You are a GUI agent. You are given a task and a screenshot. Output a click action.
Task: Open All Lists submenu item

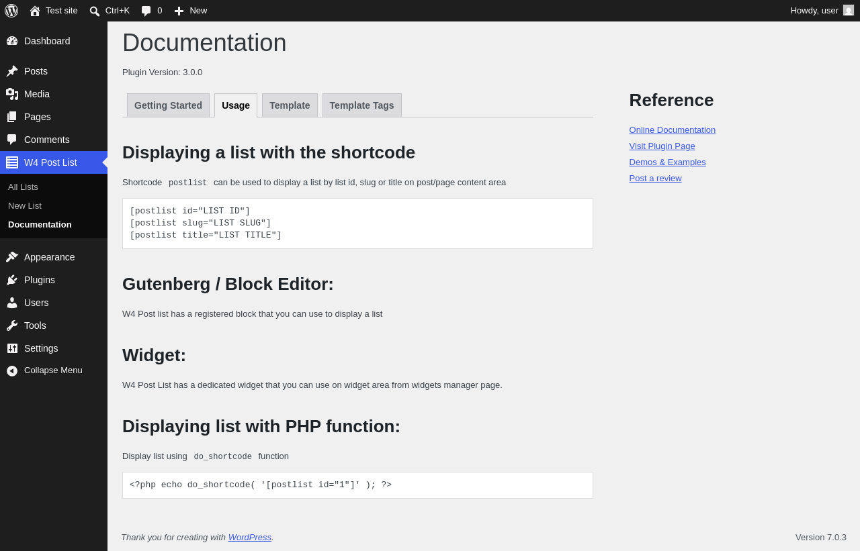point(23,187)
